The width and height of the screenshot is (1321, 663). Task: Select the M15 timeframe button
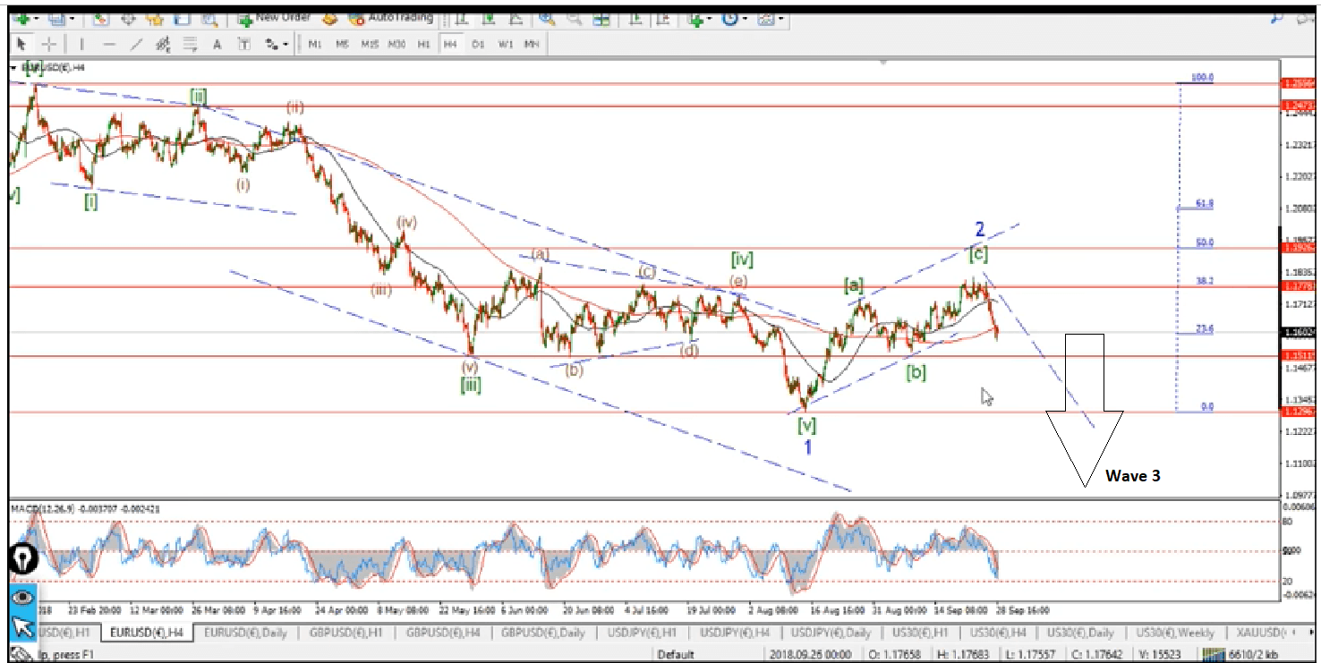[370, 44]
